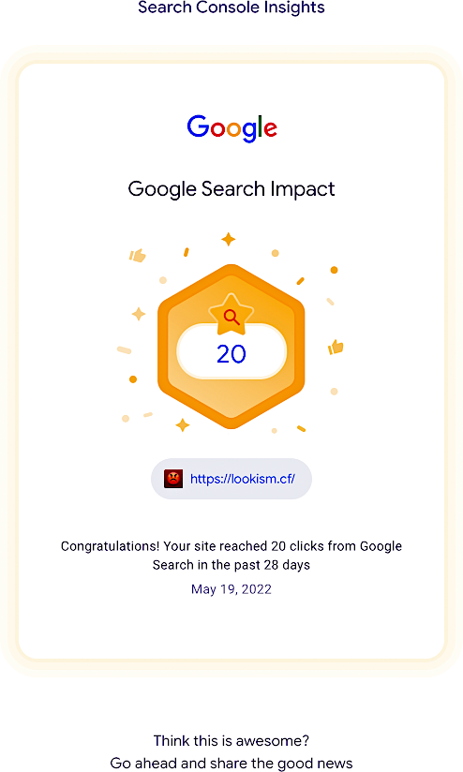Click the orange hexagon badge border
The image size is (463, 772).
(162, 346)
